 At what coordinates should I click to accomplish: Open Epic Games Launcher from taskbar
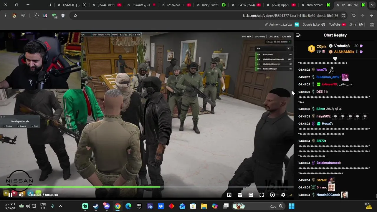[x=139, y=206]
